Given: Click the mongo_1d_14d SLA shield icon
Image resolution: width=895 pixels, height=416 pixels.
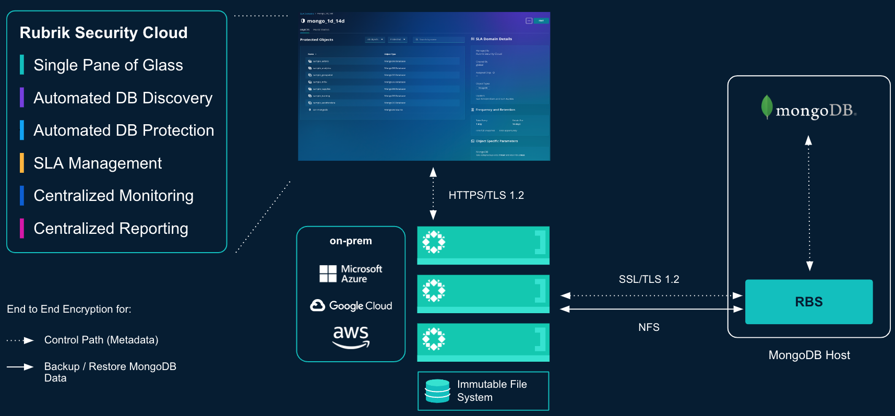Looking at the screenshot, I should (x=303, y=21).
